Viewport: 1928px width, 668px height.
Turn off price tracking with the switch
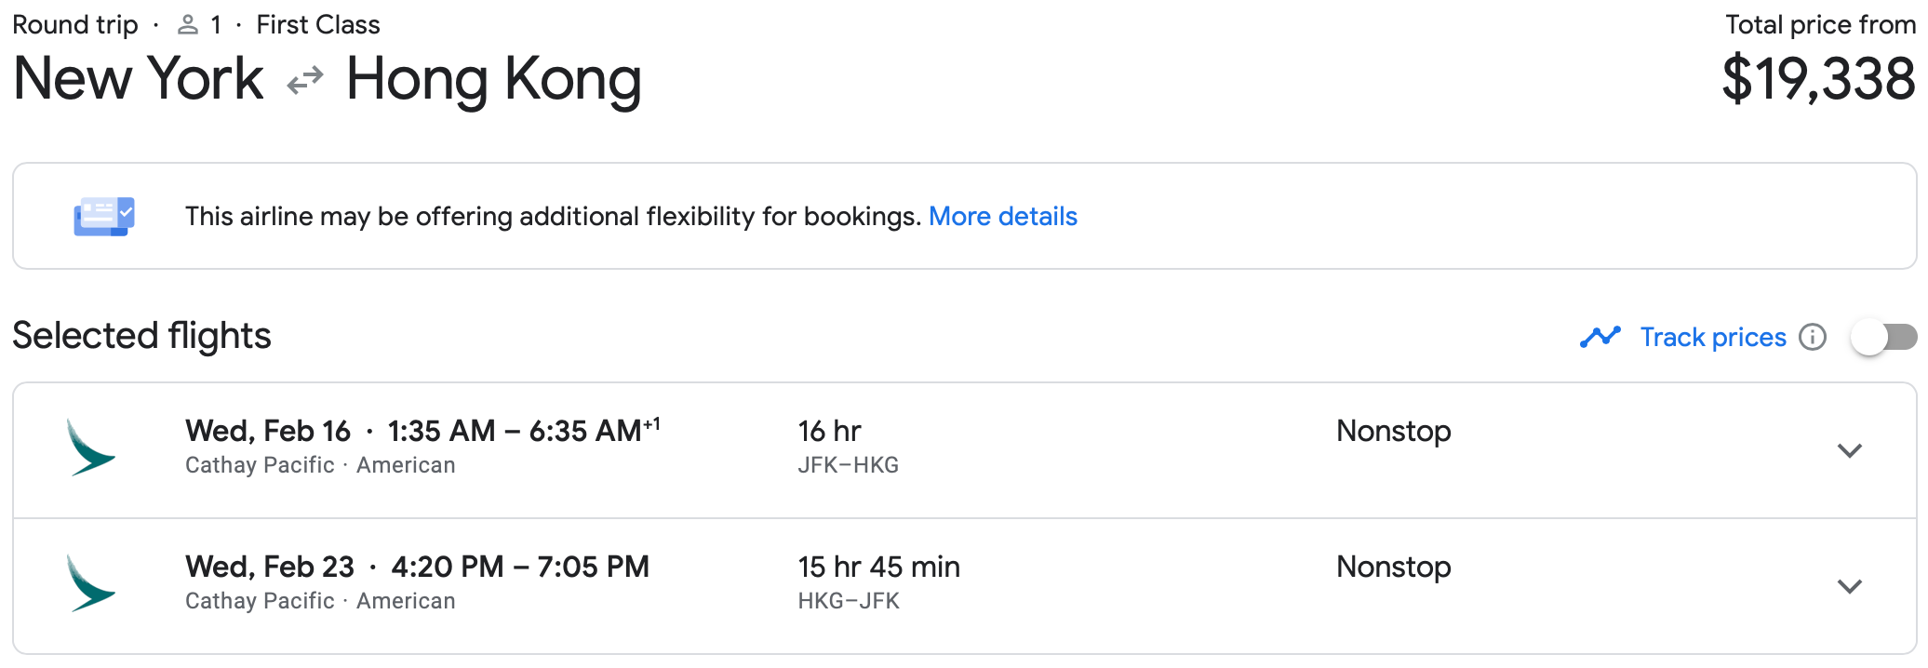coord(1884,338)
